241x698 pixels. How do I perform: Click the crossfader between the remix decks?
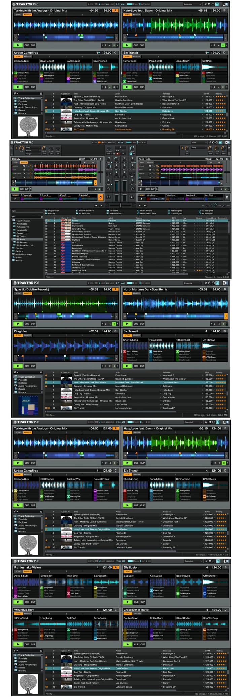tap(120, 205)
